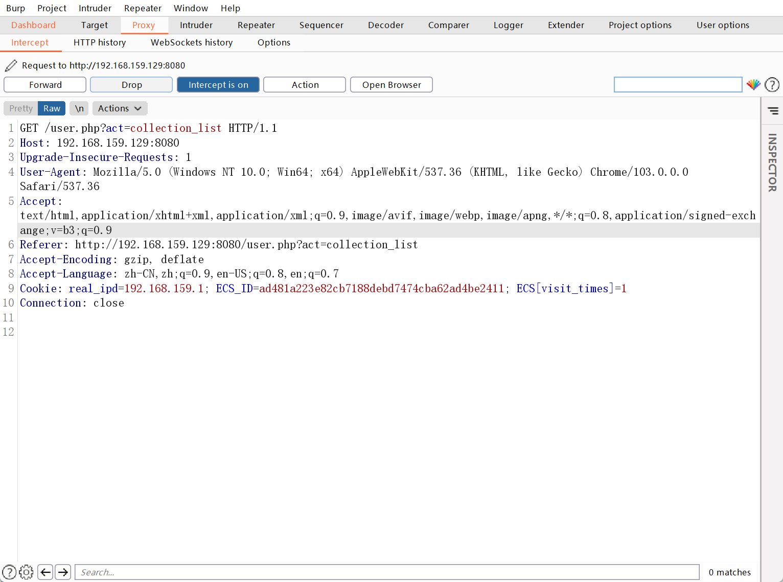Focus the comment input field
Image resolution: width=783 pixels, height=582 pixels.
point(678,85)
